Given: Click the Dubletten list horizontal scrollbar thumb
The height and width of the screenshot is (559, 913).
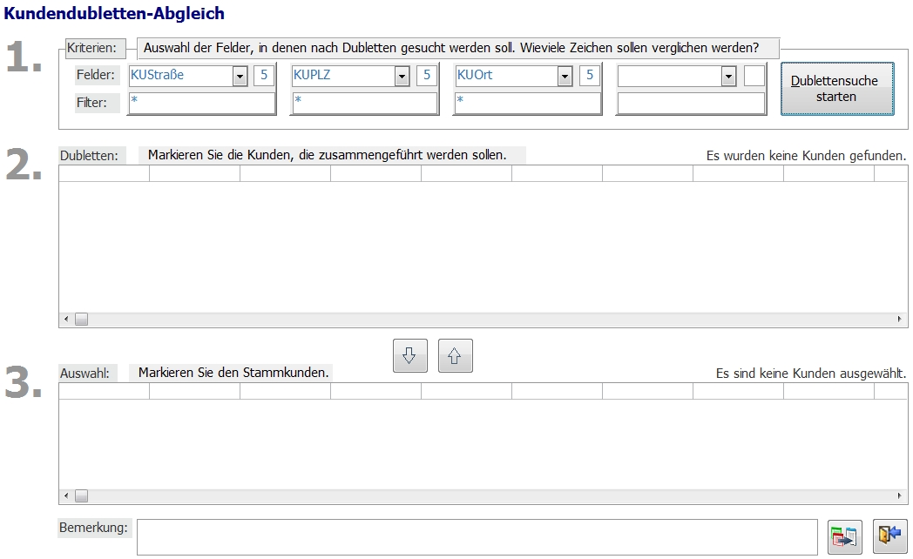Looking at the screenshot, I should (x=81, y=320).
